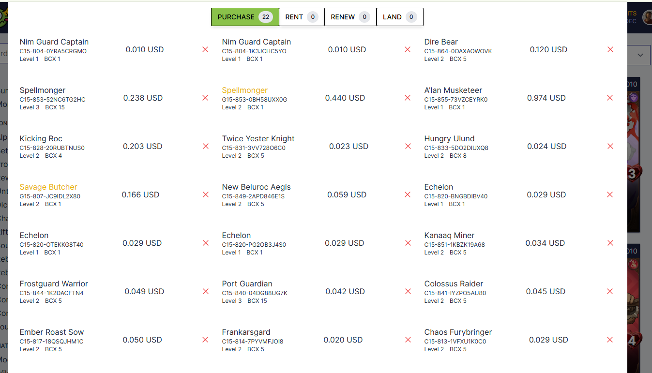Viewport: 652px width, 373px height.
Task: Open the profile avatar at top right
Action: 647,17
